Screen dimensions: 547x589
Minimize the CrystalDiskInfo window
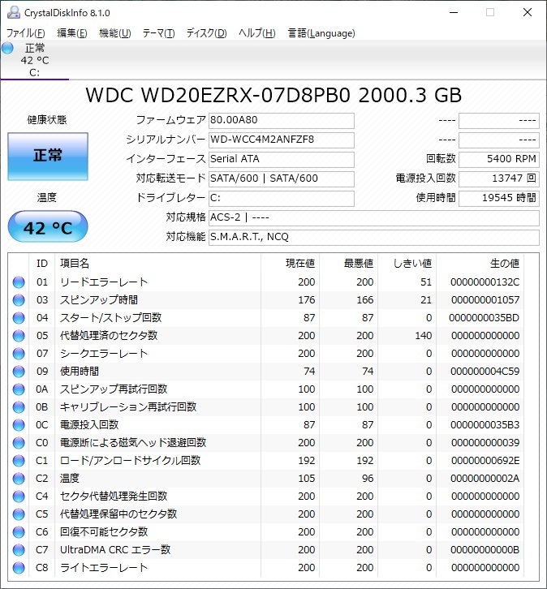454,12
